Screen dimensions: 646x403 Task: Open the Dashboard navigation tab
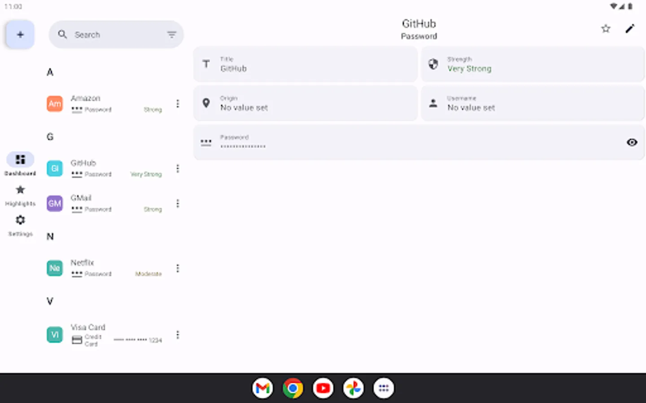point(20,164)
